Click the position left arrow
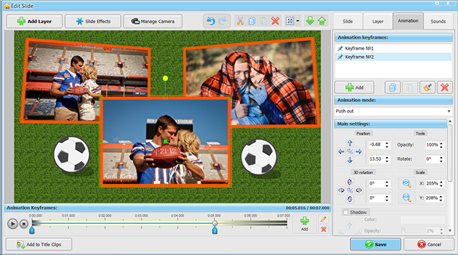Screen dimensions: 458x255 [341, 152]
